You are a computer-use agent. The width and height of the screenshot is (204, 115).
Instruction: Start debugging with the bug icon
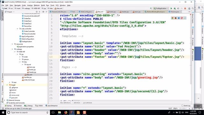[175, 8]
